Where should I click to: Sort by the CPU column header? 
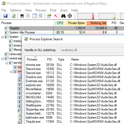coord(59,23)
